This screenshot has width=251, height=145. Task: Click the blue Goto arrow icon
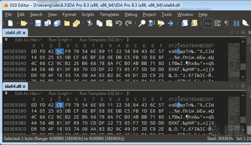(x=170, y=23)
